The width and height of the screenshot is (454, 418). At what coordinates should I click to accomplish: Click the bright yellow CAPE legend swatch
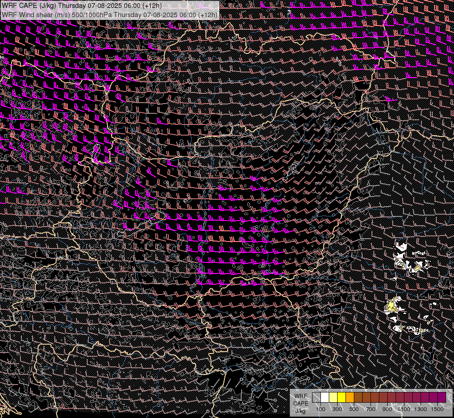[x=342, y=397]
